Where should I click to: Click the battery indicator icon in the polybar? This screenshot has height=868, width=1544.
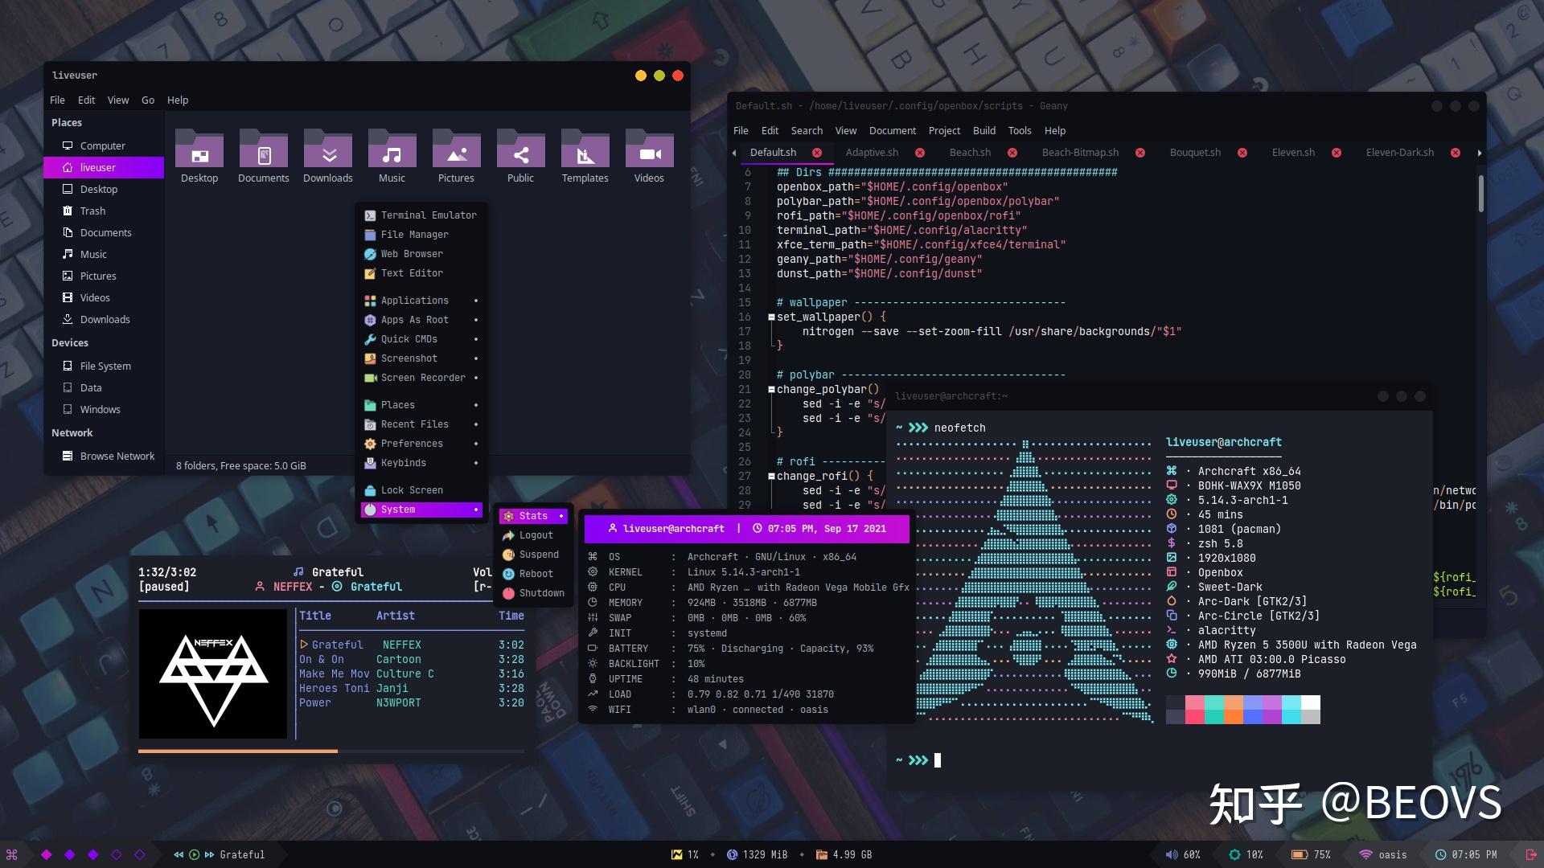(x=1298, y=854)
